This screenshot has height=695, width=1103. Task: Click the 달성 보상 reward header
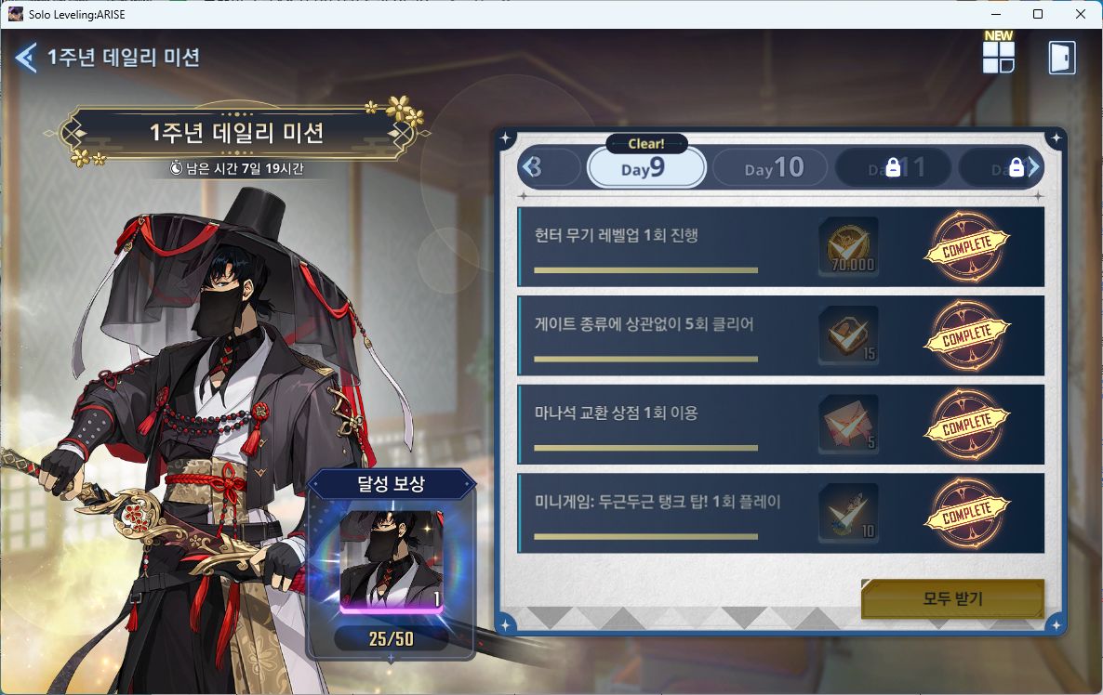pyautogui.click(x=392, y=483)
